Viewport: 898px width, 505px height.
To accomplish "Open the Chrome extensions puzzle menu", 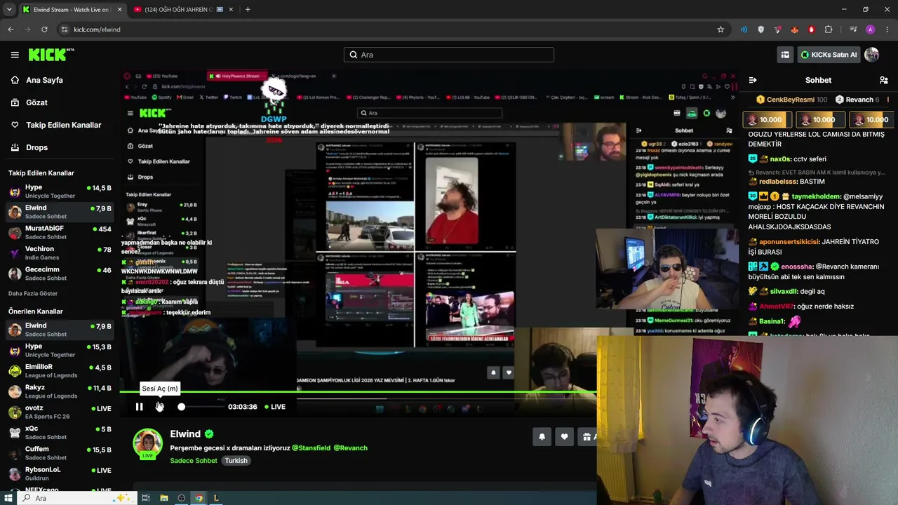I will click(x=829, y=29).
